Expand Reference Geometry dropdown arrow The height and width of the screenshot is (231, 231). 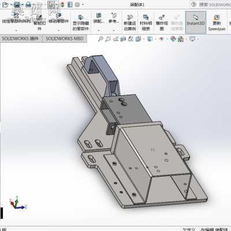(x=114, y=31)
